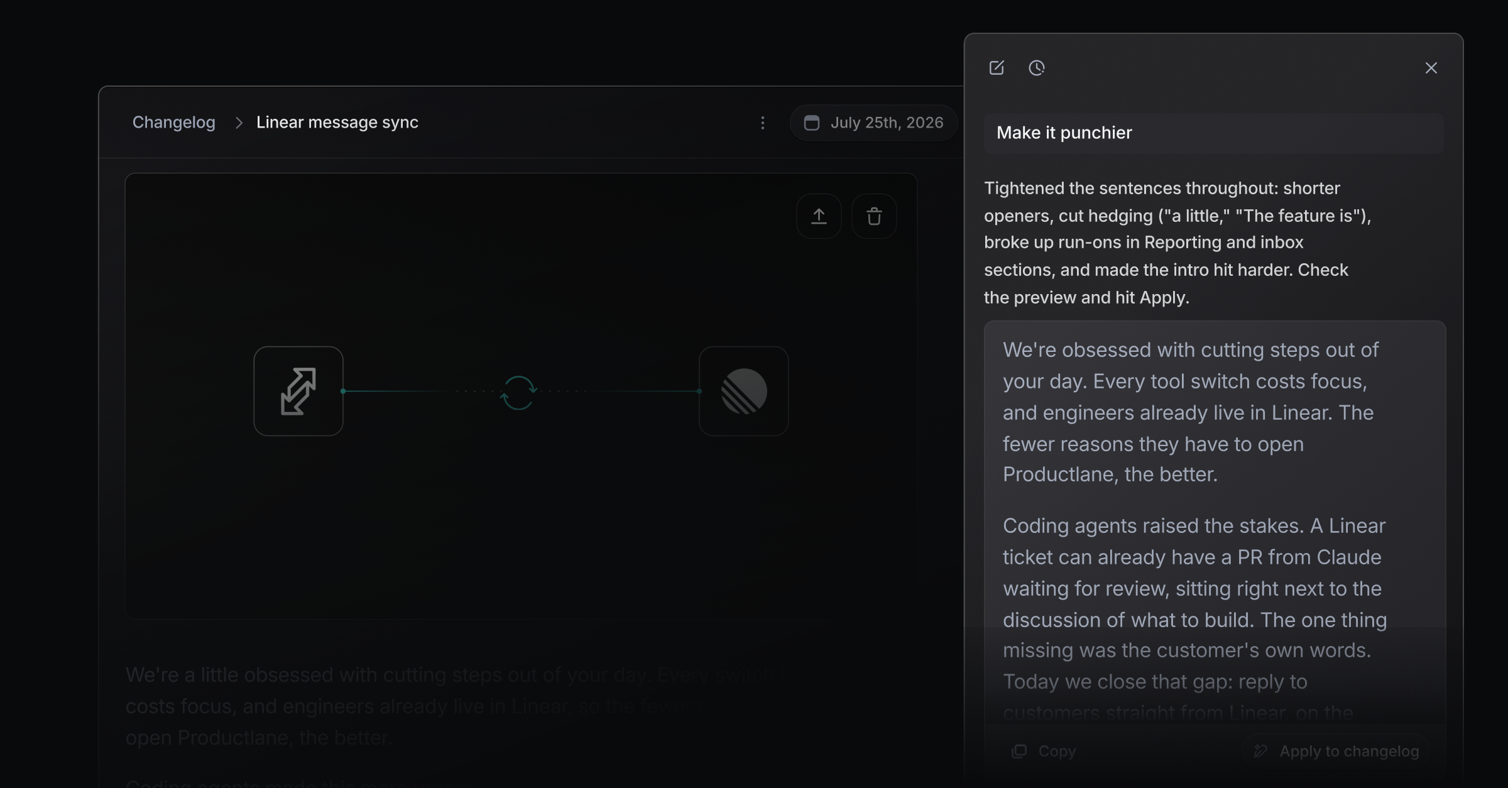Click the calendar icon in date chip
Screen dimensions: 1508x788
click(x=812, y=123)
